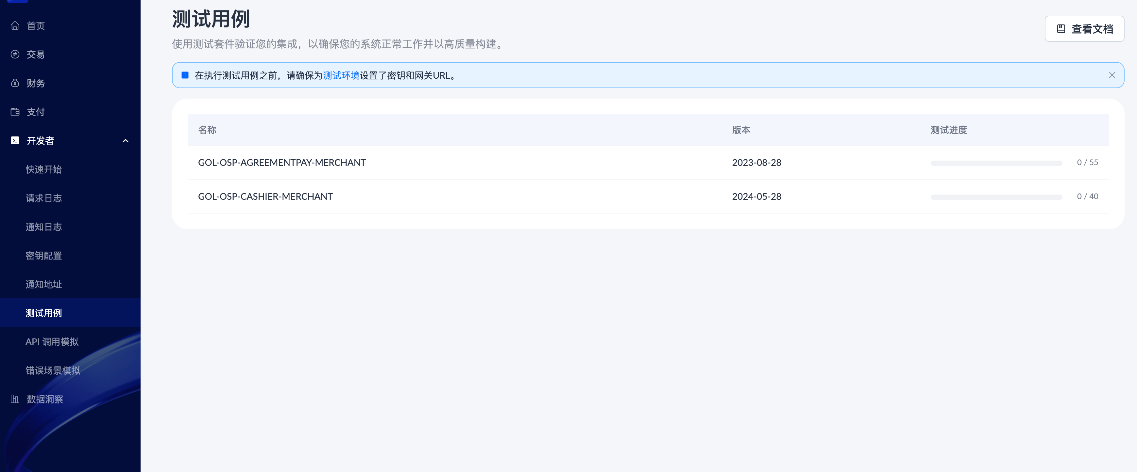Open GOL-OSP-CASHIER-MERCHANT test suite row

point(265,197)
